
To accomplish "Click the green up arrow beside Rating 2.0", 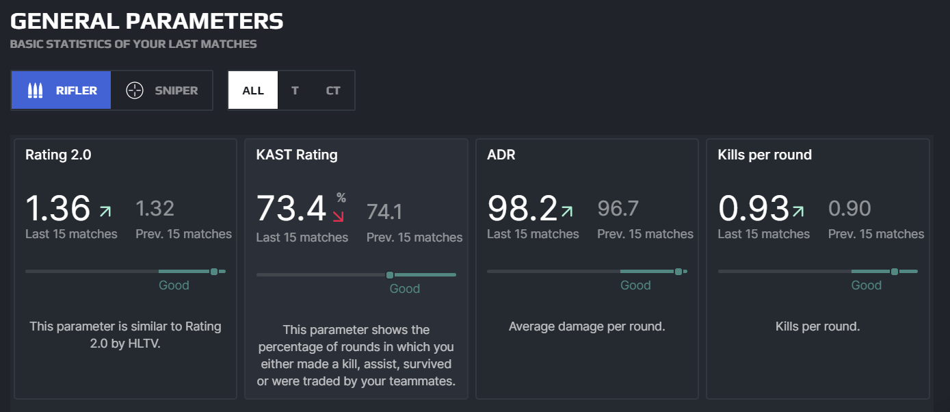I will (105, 211).
